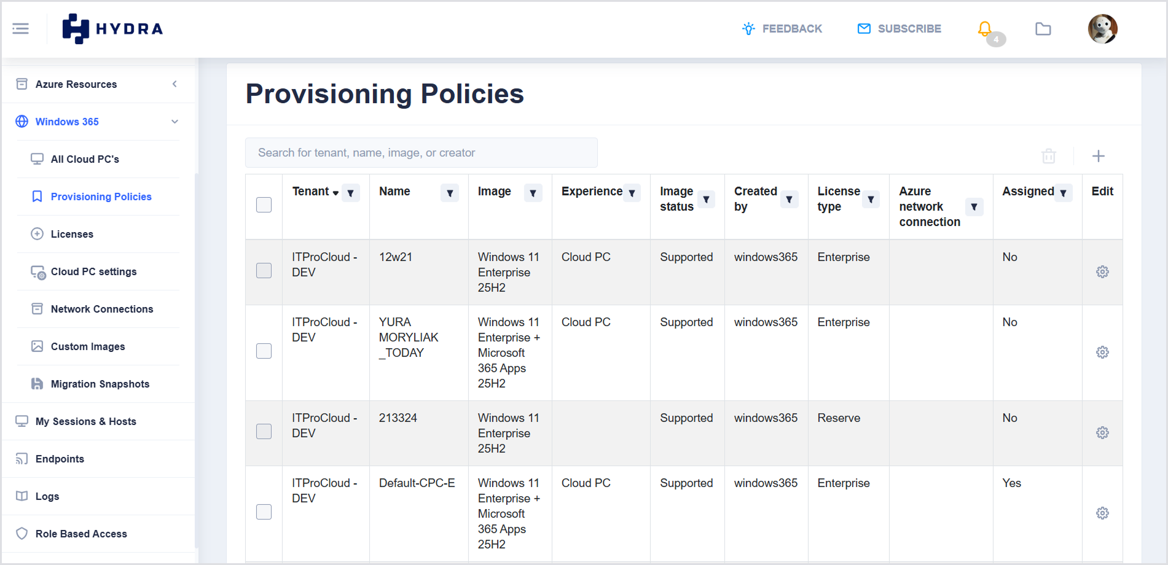The width and height of the screenshot is (1168, 565).
Task: Navigate to Network Connections
Action: coord(98,309)
